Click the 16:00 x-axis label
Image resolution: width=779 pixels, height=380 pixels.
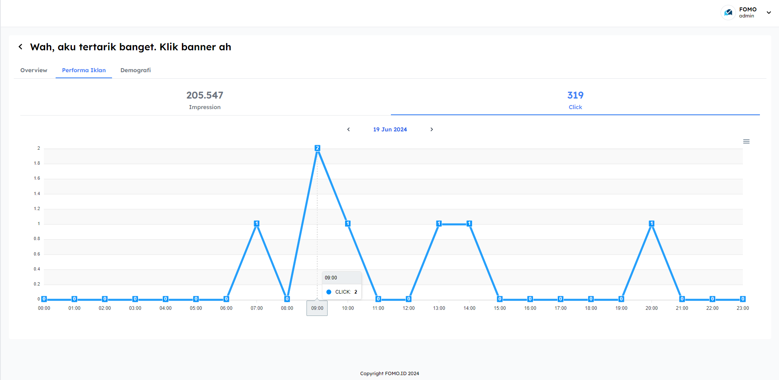tap(530, 308)
